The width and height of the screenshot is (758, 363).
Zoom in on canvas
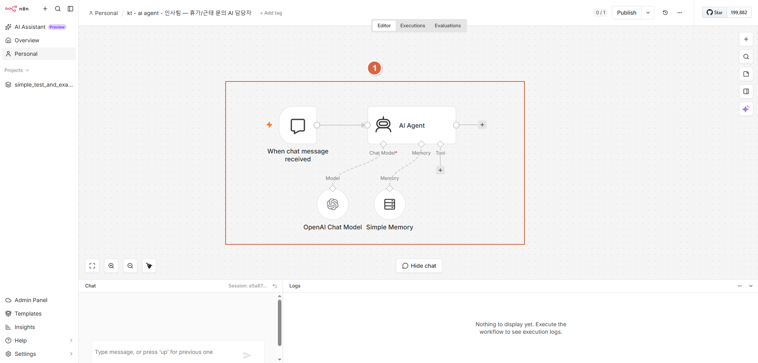pyautogui.click(x=111, y=266)
